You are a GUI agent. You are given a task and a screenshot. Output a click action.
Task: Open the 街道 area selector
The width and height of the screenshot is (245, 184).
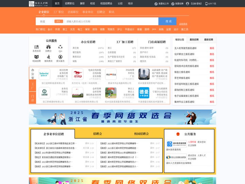coord(43,21)
